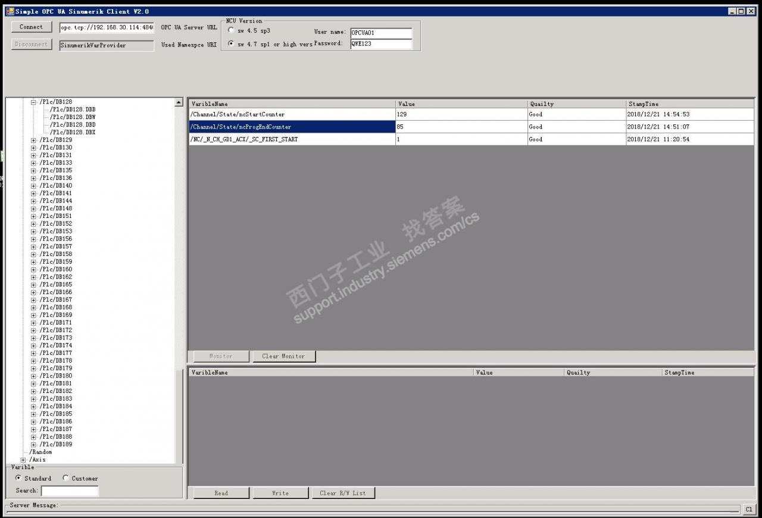Select /Plc/DB128.DBD tree item
Image resolution: width=762 pixels, height=518 pixels.
coord(73,125)
